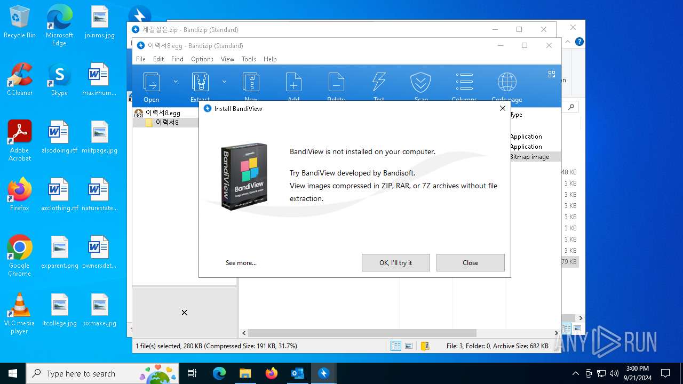This screenshot has height=384, width=683.
Task: Switch to image preview view icon
Action: 409,346
